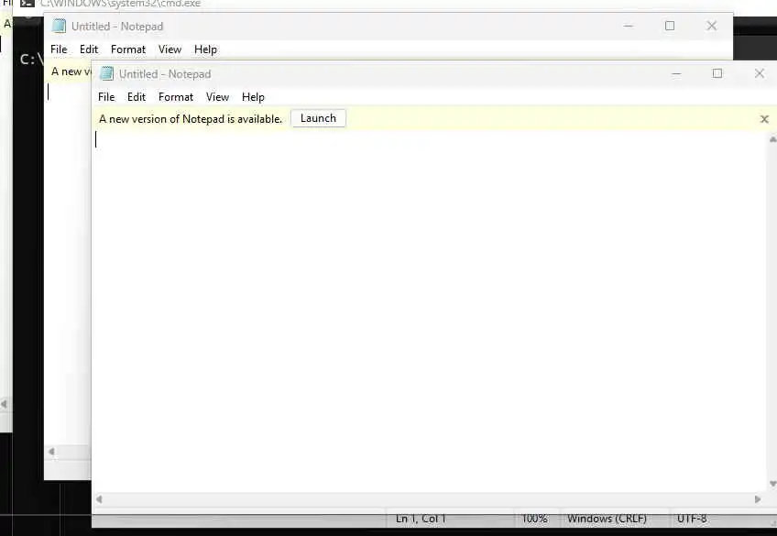Open View menu in front Notepad window
777x536 pixels.
point(217,97)
